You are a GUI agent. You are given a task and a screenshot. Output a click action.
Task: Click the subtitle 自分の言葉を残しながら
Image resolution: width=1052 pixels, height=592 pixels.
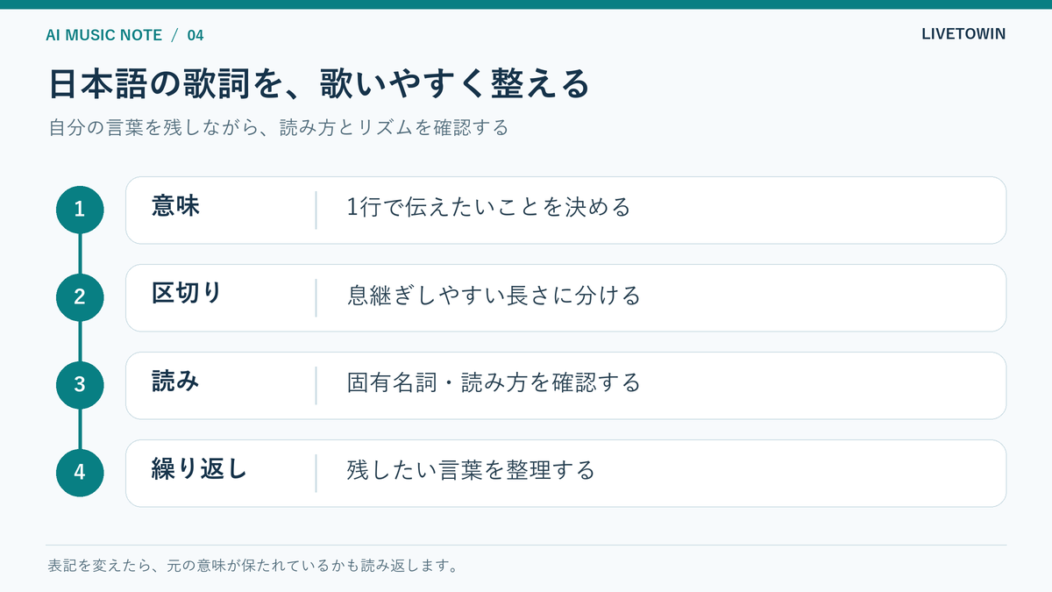pos(278,128)
